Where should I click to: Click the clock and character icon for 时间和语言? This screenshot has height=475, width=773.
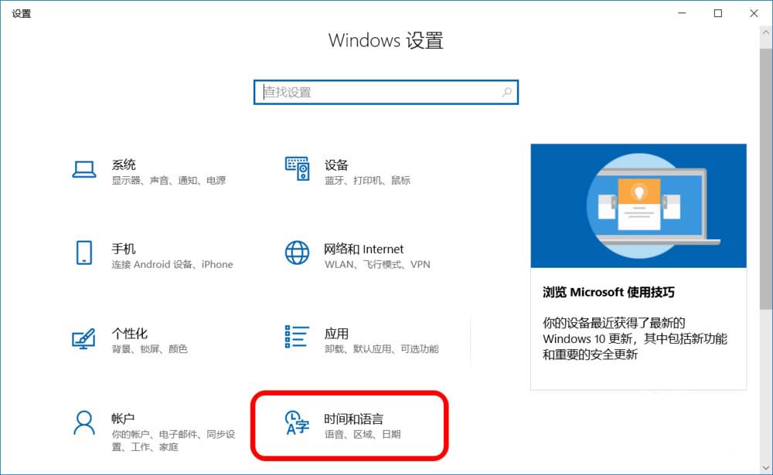(297, 423)
